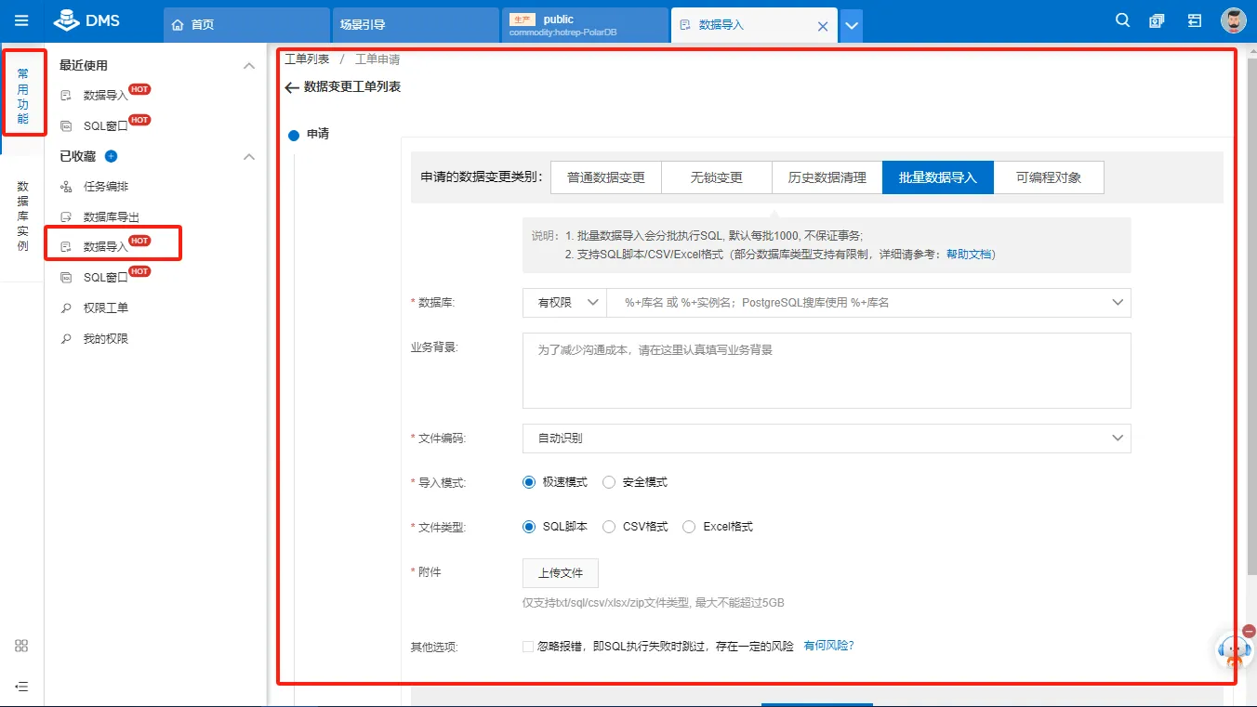Select 无锁变更 category
Viewport: 1257px width, 707px height.
click(x=717, y=177)
